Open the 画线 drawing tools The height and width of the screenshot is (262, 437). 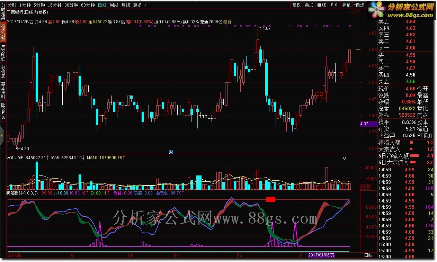[x=322, y=5]
